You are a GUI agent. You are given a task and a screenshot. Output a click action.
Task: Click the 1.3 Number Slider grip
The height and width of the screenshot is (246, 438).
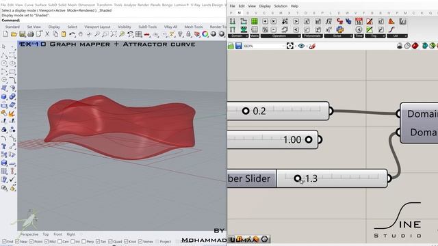click(298, 178)
